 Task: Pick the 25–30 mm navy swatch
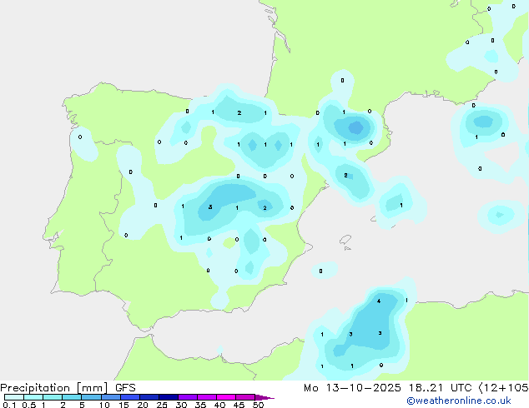pos(169,397)
